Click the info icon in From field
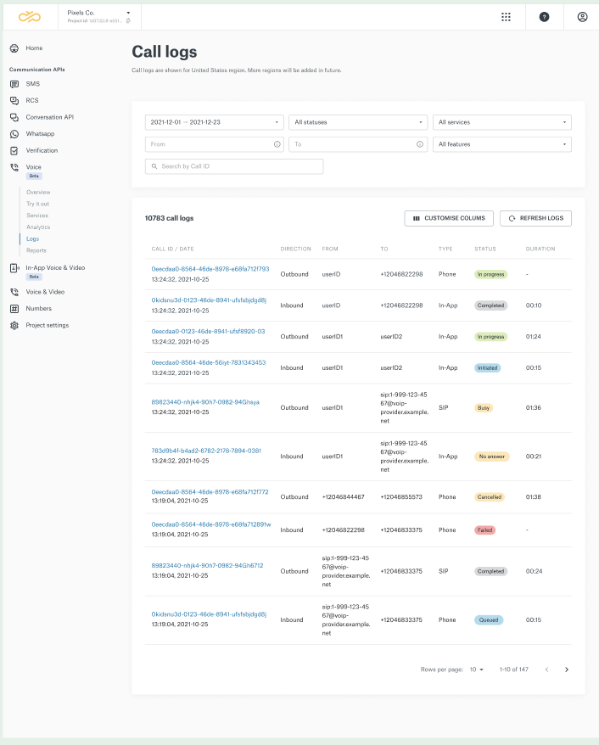 coord(277,144)
